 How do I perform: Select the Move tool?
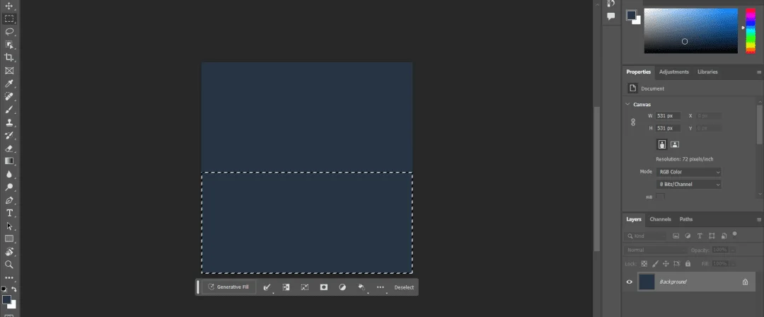[x=8, y=6]
